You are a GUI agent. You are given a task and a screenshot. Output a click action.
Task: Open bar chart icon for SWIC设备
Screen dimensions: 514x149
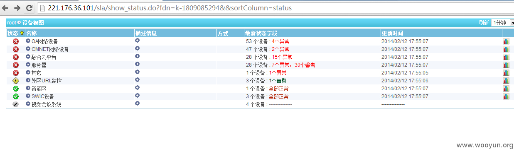coord(506,96)
